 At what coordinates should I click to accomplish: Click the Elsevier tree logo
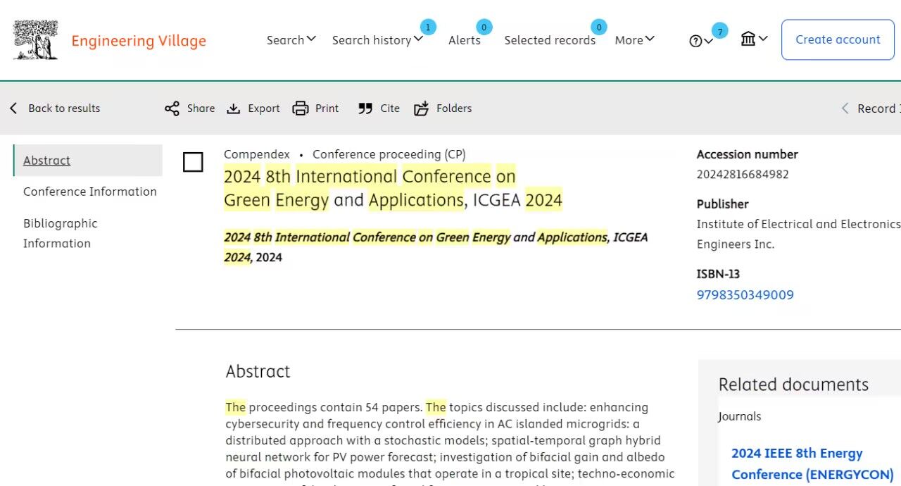pos(35,39)
